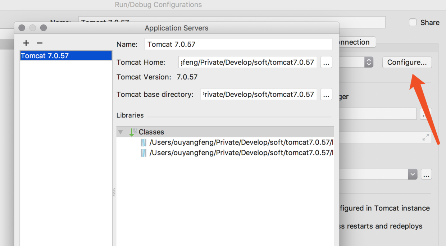This screenshot has width=446, height=246.
Task: Click the Tomcat base directory field
Action: (x=259, y=94)
